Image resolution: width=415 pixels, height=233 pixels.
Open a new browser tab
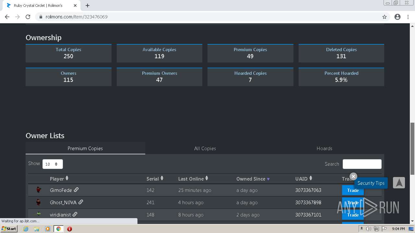pos(88,6)
